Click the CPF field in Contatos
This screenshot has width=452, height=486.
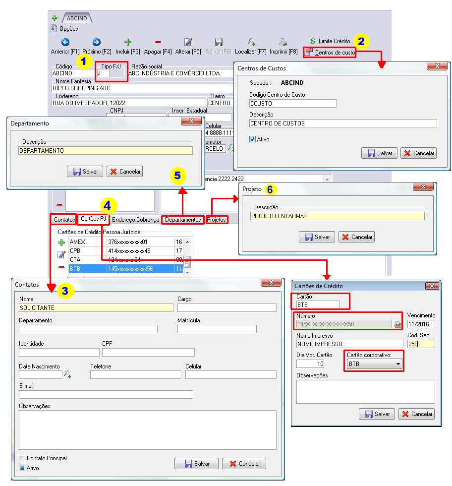tap(148, 353)
